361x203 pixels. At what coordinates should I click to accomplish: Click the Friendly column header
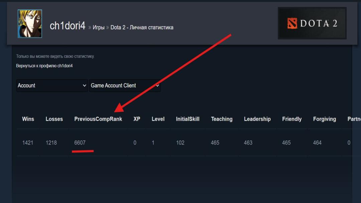click(292, 119)
